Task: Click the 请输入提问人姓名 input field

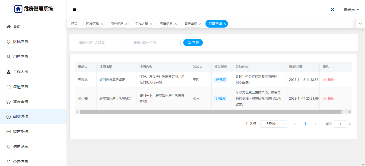Action: [100, 43]
